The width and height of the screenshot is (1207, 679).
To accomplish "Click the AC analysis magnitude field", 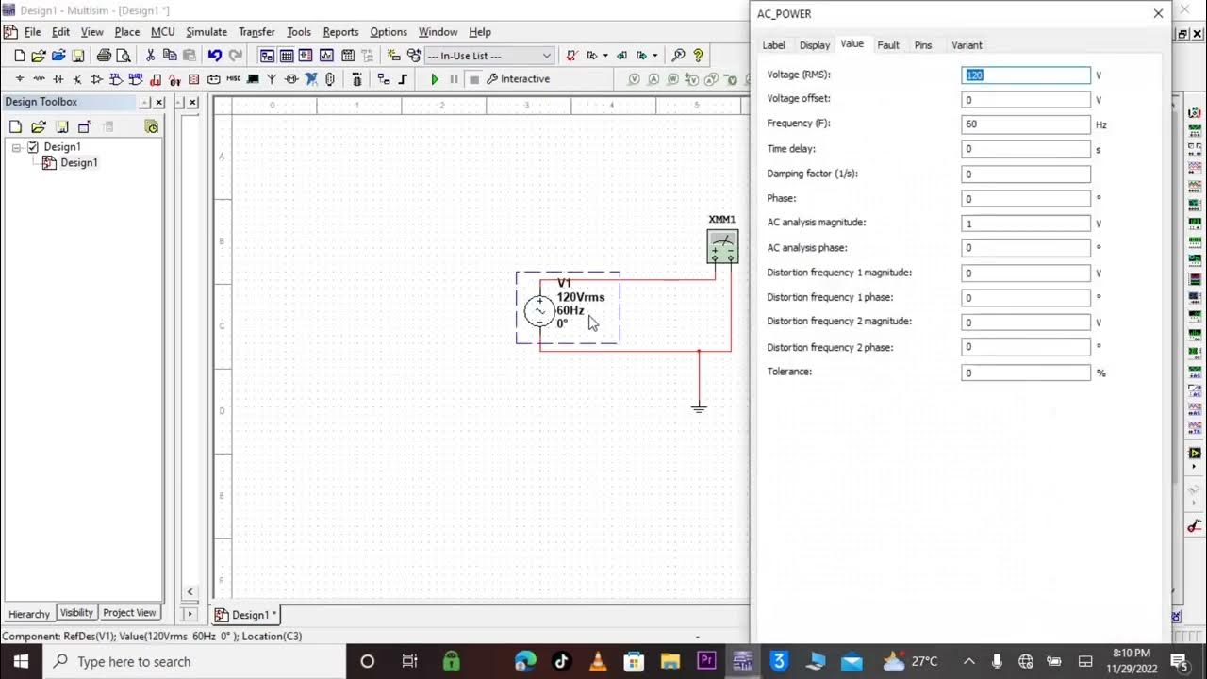I will coord(1026,224).
